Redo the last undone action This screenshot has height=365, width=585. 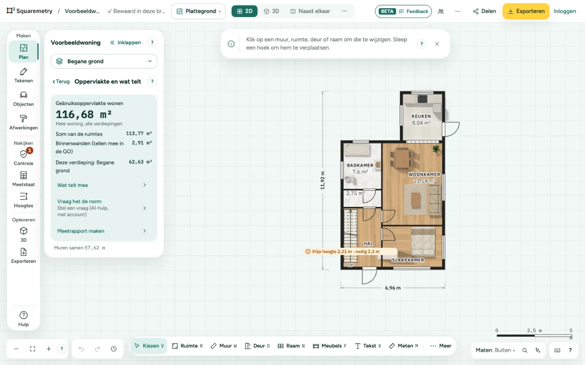click(x=97, y=349)
